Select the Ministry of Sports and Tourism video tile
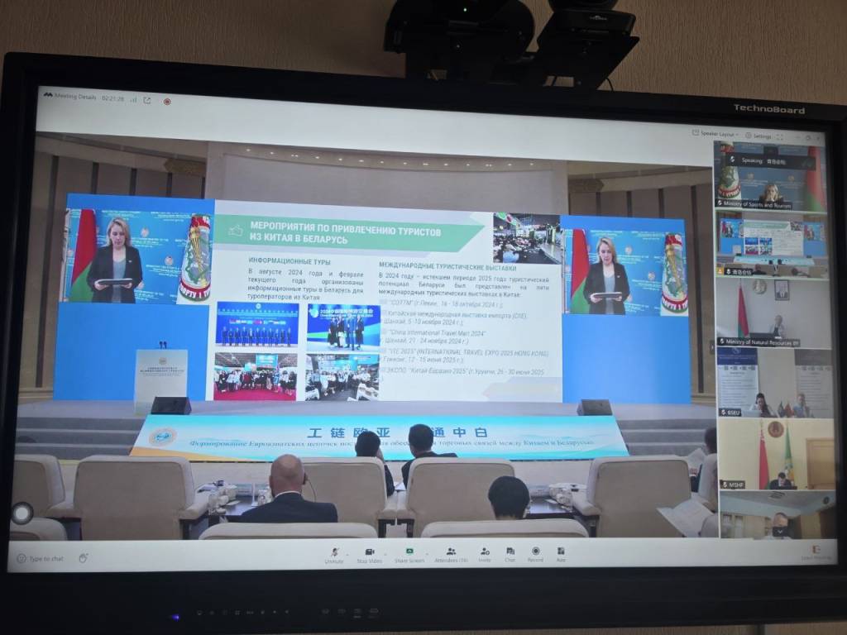 (x=770, y=175)
